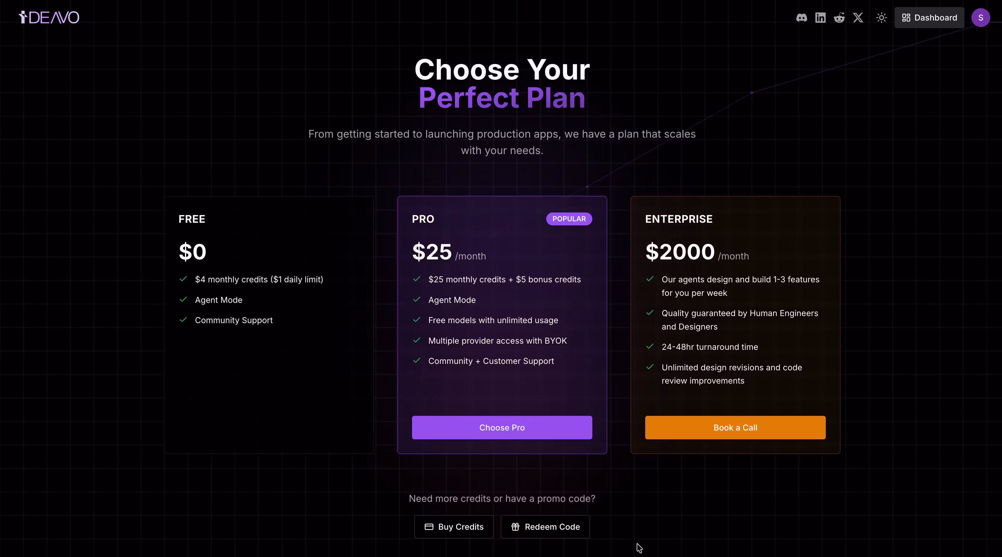Toggle light/dark theme sun icon
This screenshot has width=1002, height=557.
[x=881, y=18]
